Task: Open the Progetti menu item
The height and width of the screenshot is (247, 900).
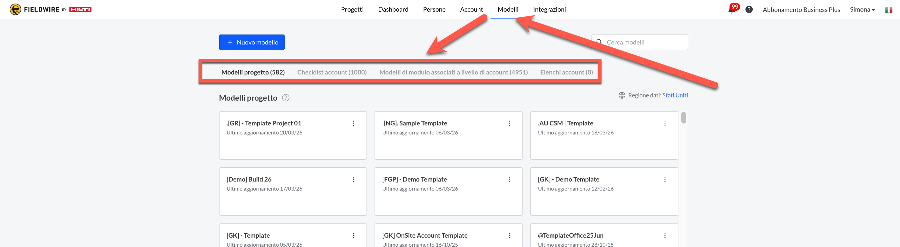Action: click(352, 9)
